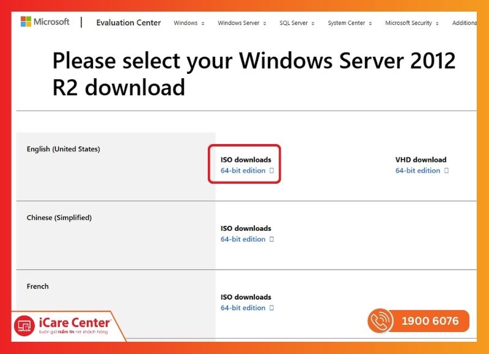Open the Additional menu at the header edge

click(x=465, y=23)
